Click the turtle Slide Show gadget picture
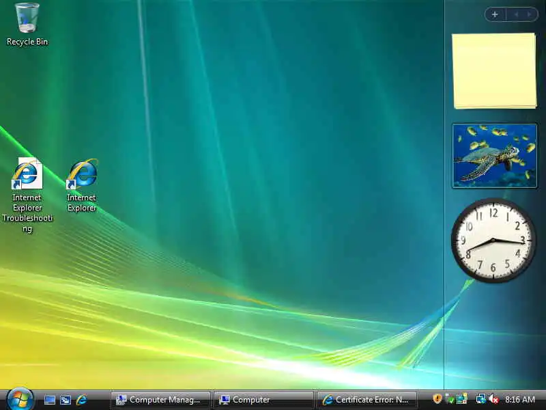The image size is (546, 410). 494,156
